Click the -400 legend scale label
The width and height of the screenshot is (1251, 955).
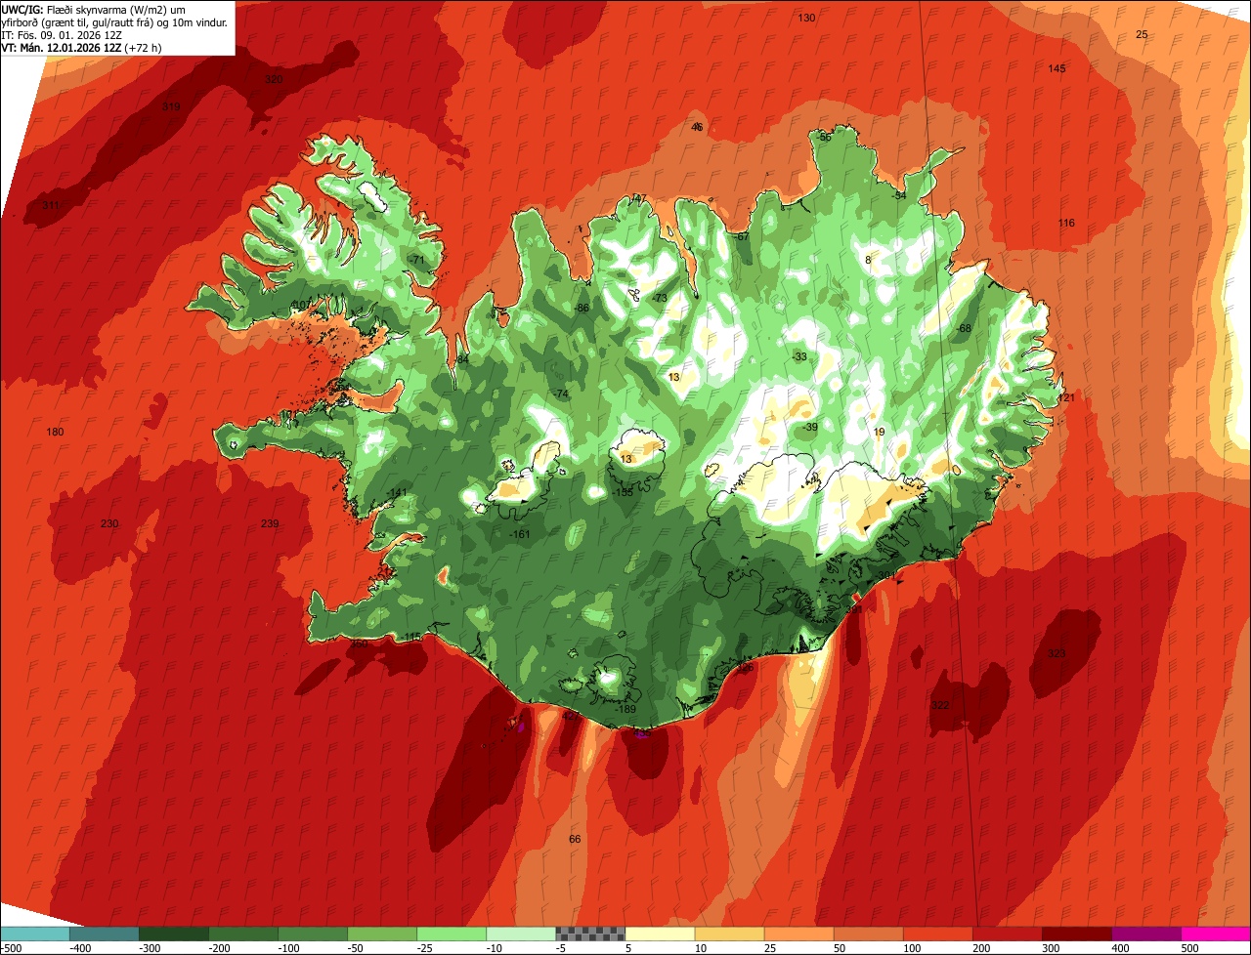point(80,948)
